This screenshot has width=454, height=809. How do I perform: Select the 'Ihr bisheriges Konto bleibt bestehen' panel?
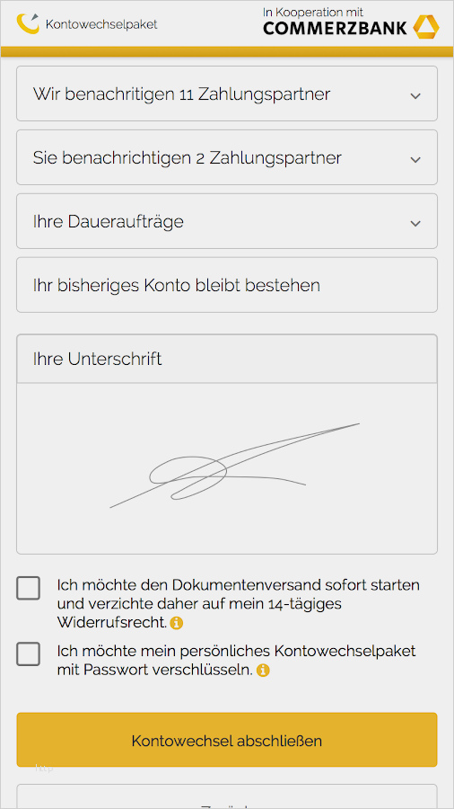227,285
